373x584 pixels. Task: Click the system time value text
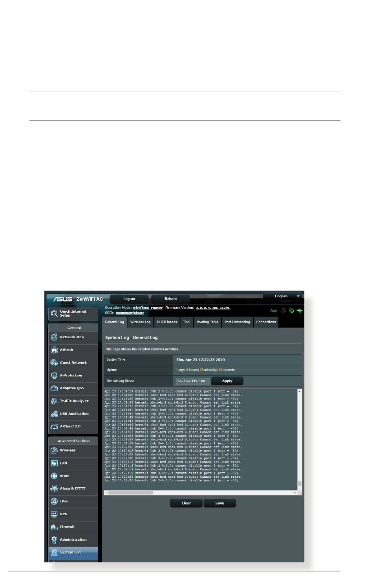pyautogui.click(x=201, y=359)
